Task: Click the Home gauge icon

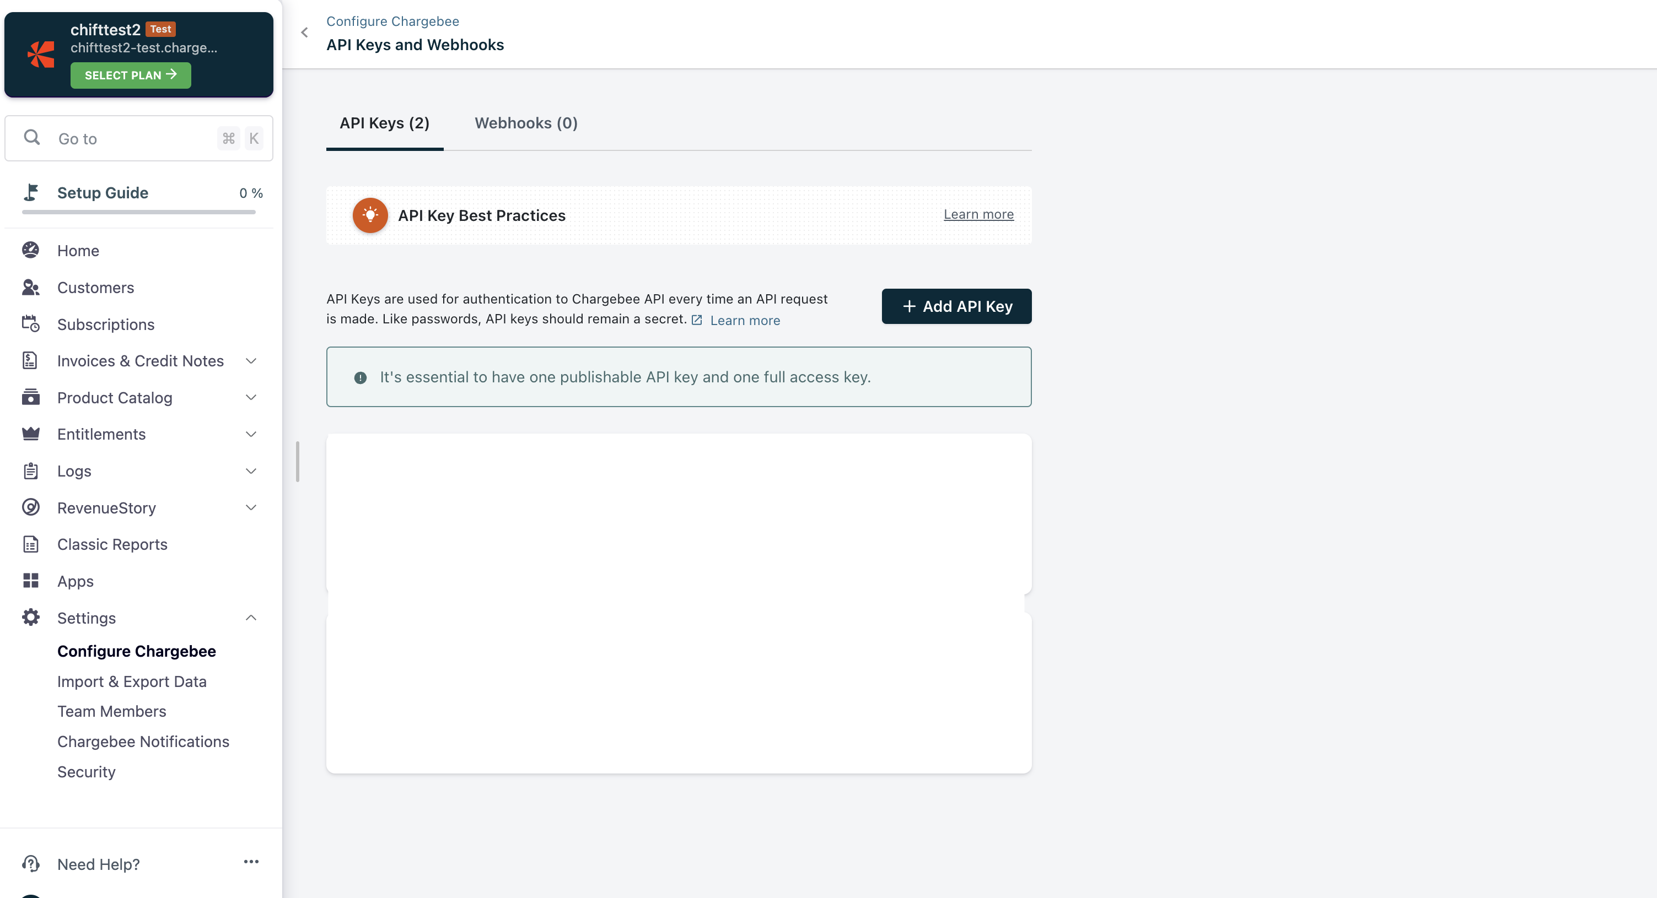Action: coord(30,250)
